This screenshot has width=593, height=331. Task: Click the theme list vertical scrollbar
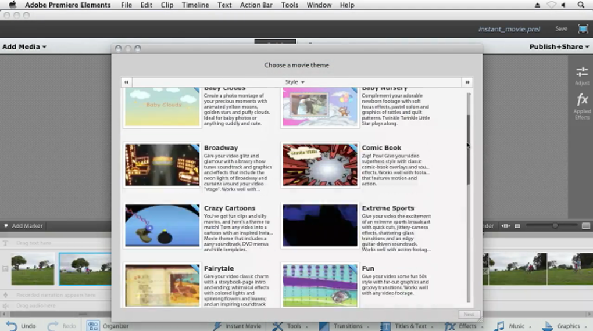[x=469, y=150]
